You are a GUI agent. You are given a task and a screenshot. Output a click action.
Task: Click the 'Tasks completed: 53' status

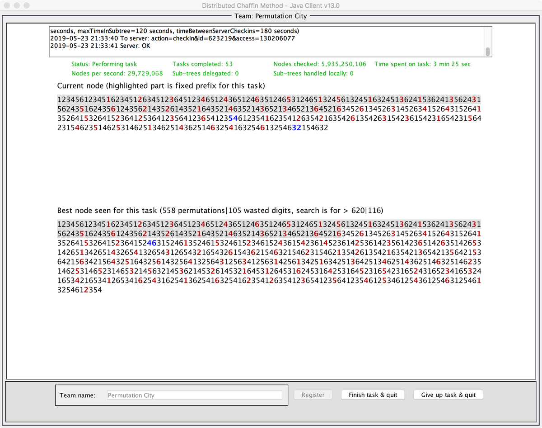[202, 64]
